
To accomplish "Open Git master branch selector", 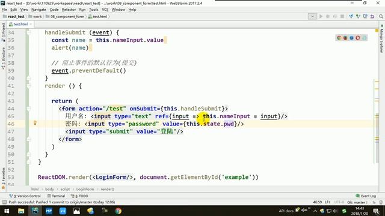I will tap(357, 202).
